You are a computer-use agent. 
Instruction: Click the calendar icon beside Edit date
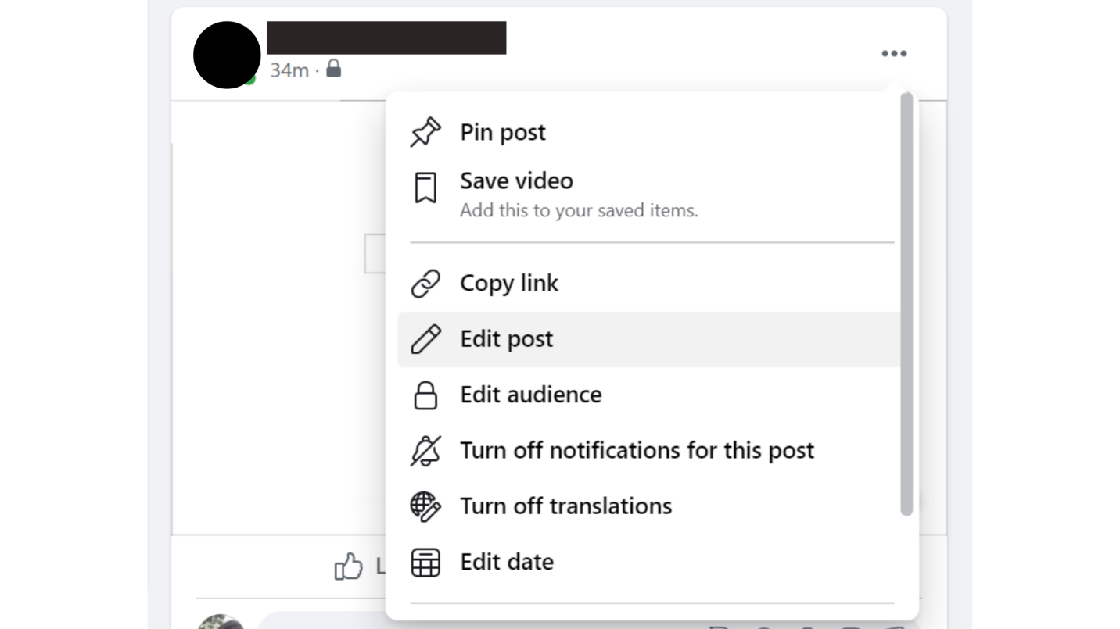pyautogui.click(x=425, y=563)
